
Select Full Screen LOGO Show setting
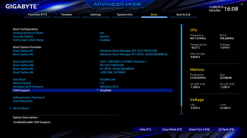click(x=28, y=40)
